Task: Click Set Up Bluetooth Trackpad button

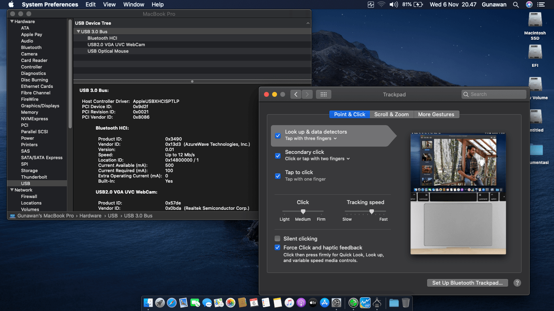Action: click(x=467, y=283)
